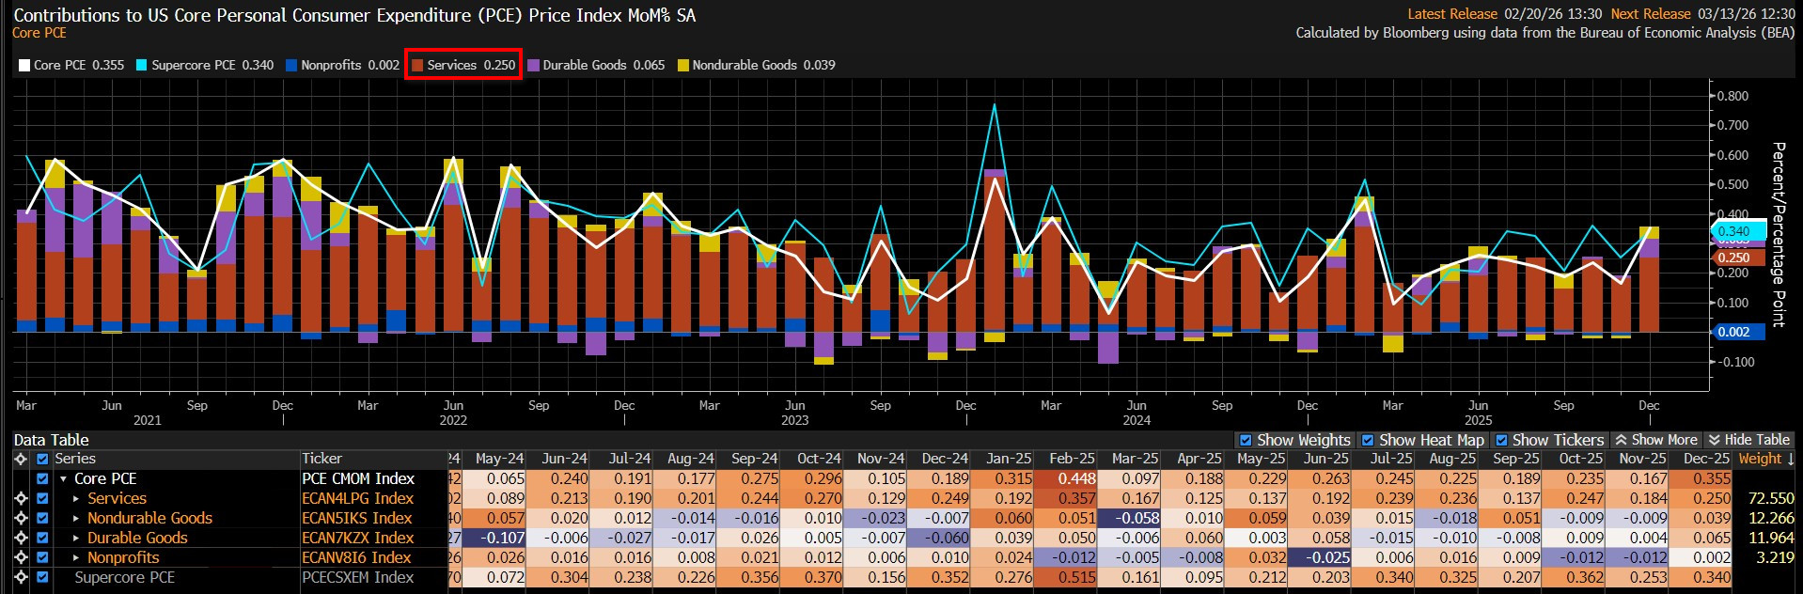Expand the Services series row

(76, 499)
